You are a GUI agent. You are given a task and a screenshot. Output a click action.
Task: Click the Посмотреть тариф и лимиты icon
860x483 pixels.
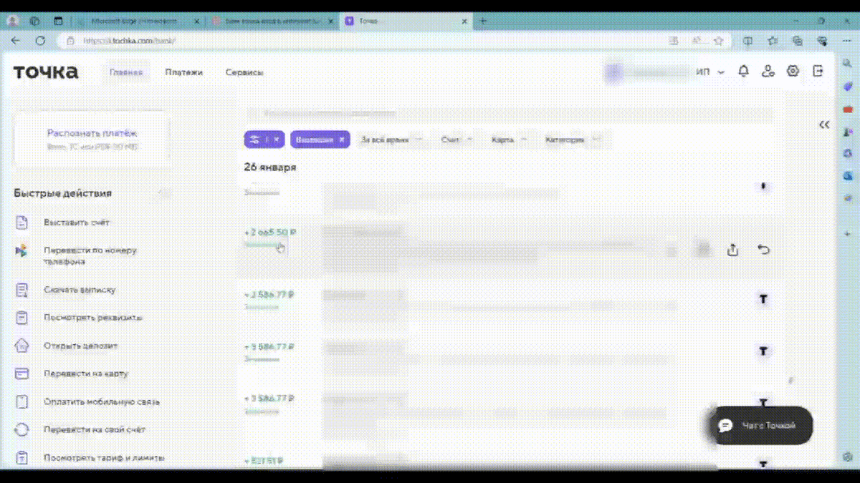(x=21, y=457)
